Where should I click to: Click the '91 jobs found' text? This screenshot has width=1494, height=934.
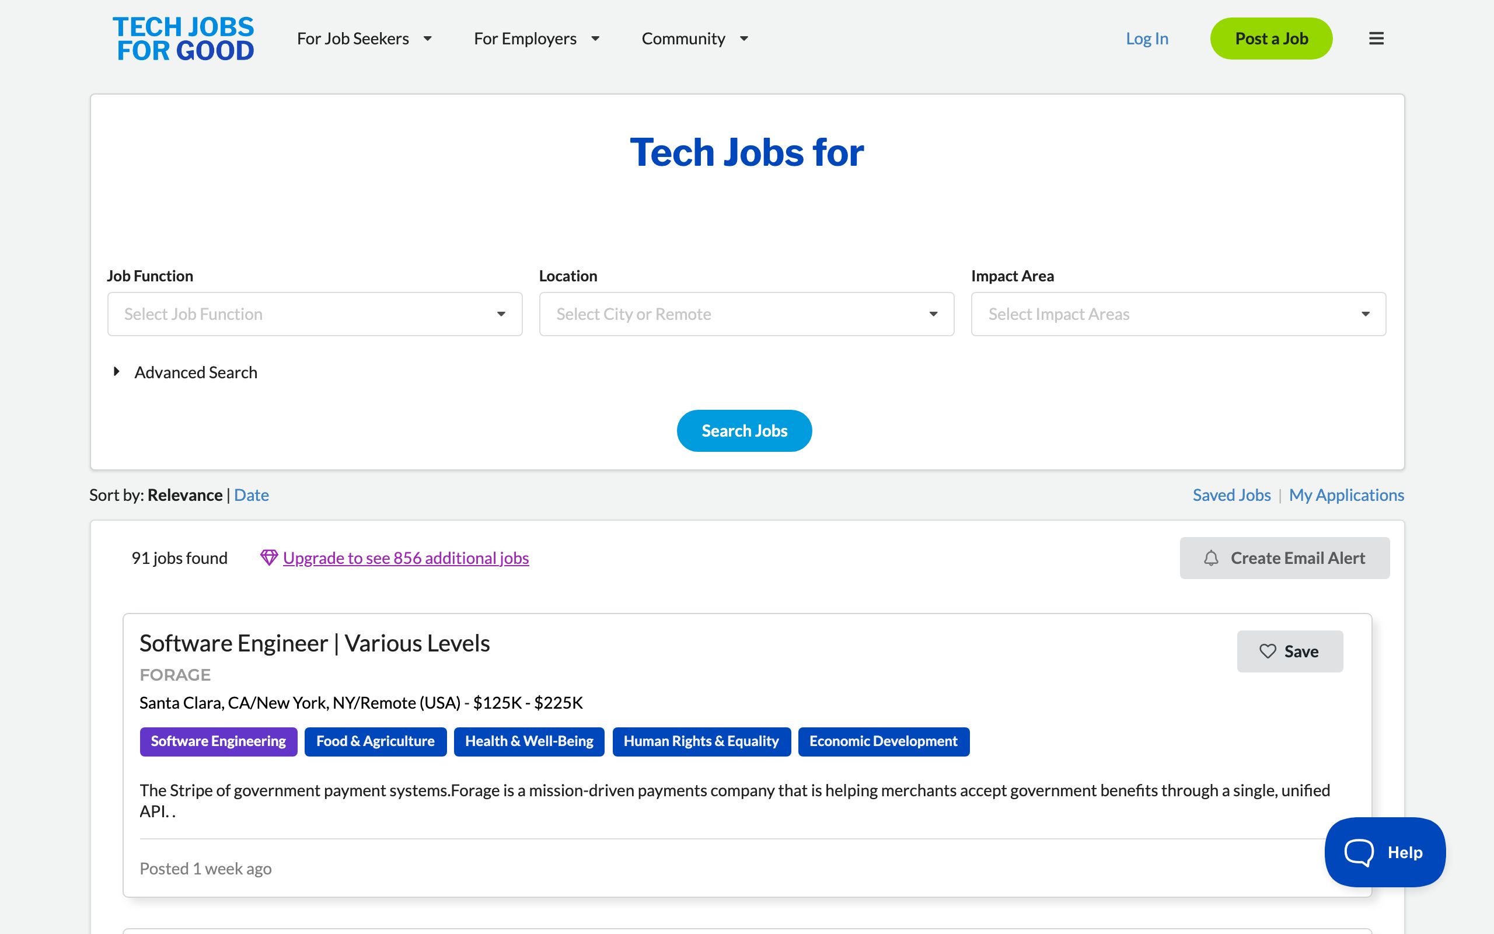tap(179, 558)
